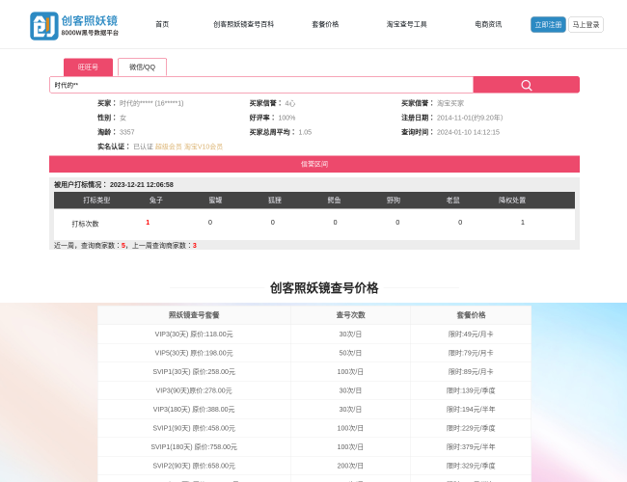Switch to the 微信/QQ tab
Screen dimensions: 627x482
click(142, 67)
